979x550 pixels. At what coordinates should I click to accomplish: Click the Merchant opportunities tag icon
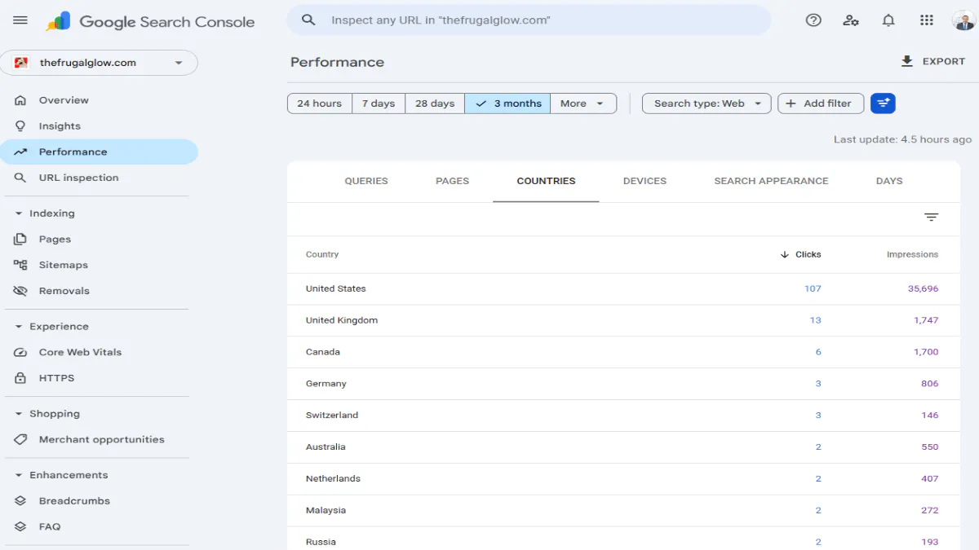tap(20, 439)
